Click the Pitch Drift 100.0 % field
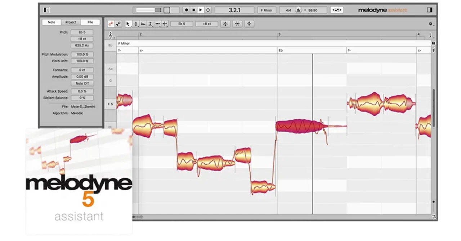Screen dimensions: 461x241 point(82,61)
